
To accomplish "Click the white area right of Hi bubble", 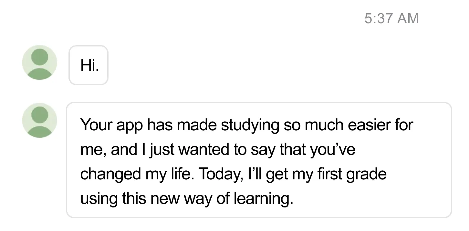I will [226, 65].
